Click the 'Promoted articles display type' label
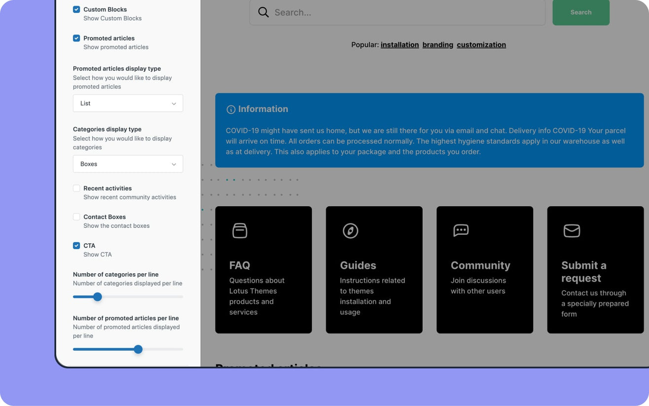649x406 pixels. (x=117, y=69)
